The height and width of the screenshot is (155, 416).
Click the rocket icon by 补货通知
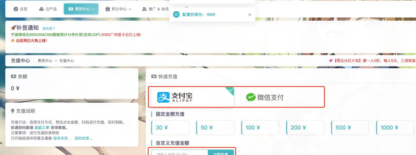pos(13,28)
